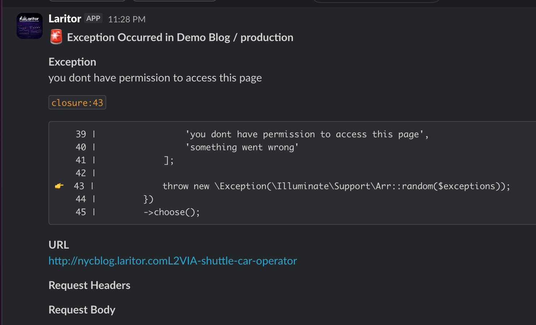The width and height of the screenshot is (536, 325).
Task: Click the Request Body heading
Action: [x=82, y=310]
